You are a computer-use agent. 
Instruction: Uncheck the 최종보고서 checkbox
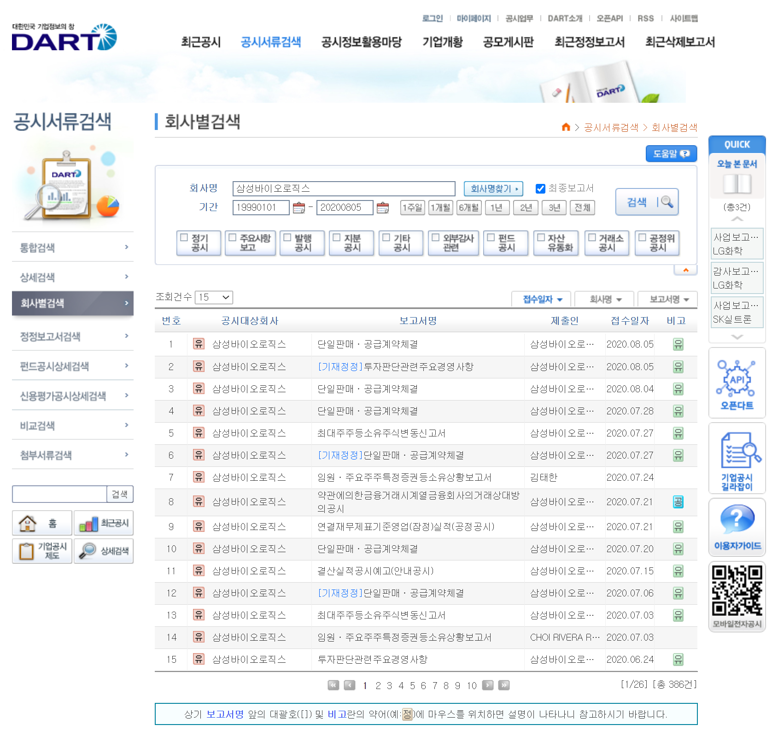(x=540, y=189)
